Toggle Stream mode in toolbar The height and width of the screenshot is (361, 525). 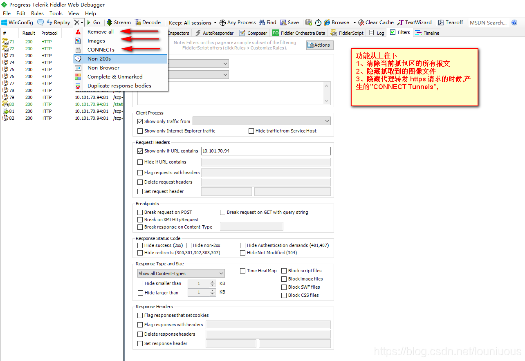[x=119, y=22]
